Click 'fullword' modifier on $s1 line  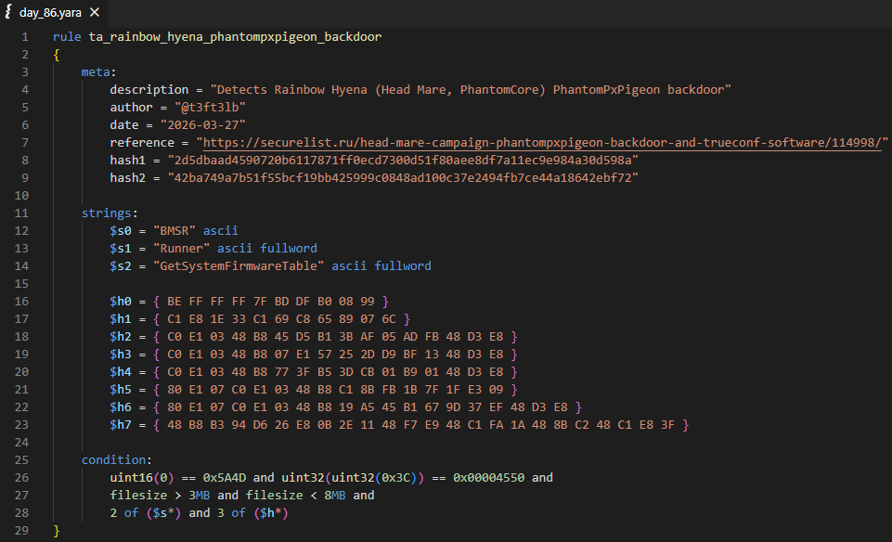point(289,249)
